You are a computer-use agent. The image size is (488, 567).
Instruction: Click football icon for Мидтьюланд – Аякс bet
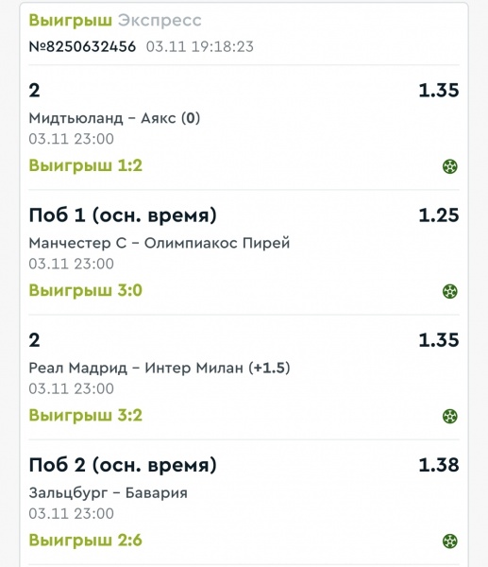coord(449,166)
